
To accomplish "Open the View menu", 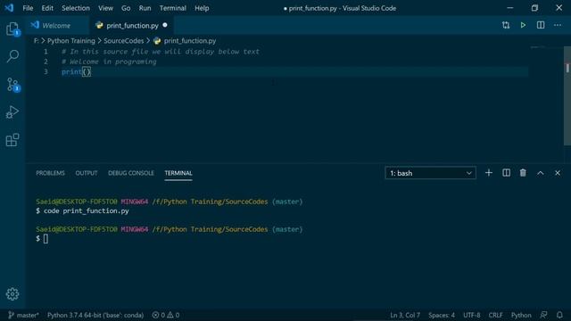I will click(105, 8).
